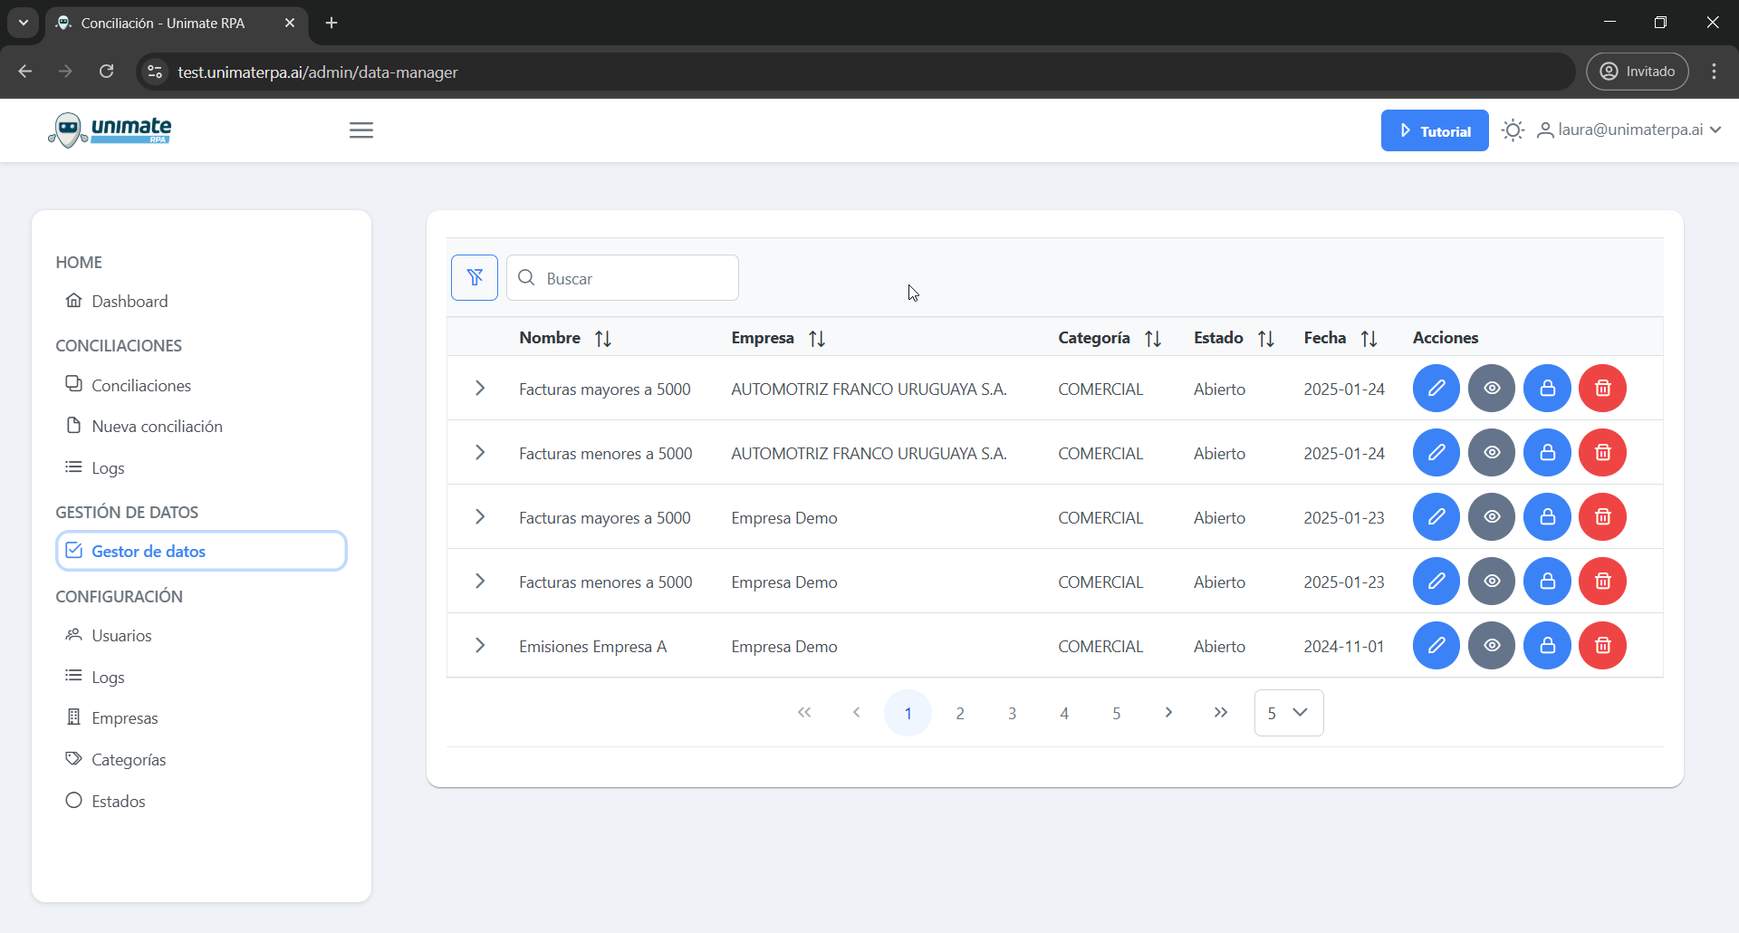Click the Unimate RPA logo
Image resolution: width=1739 pixels, height=933 pixels.
pos(110,130)
